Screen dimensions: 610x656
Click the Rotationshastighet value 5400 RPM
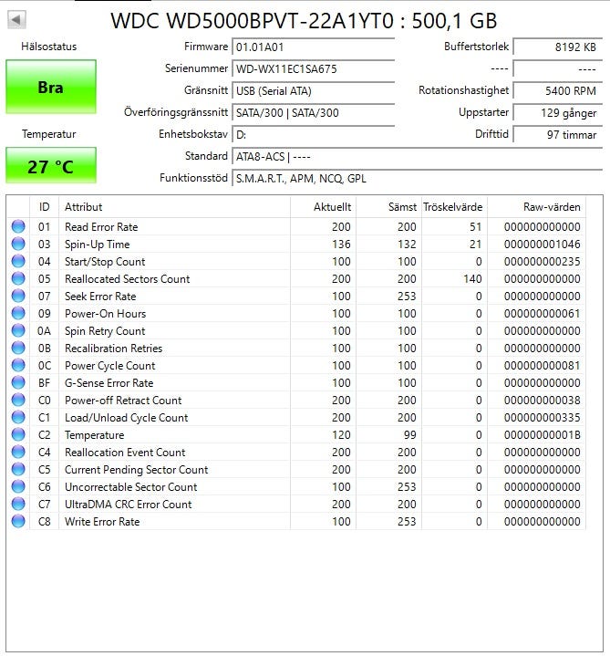point(558,91)
